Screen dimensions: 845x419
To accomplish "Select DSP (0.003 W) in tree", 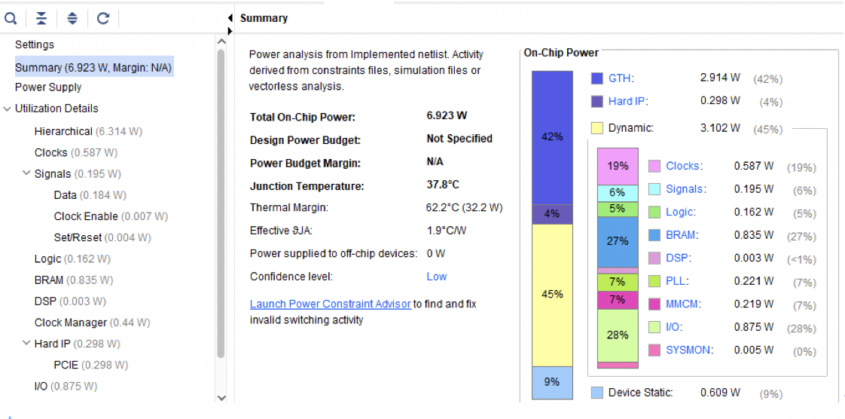I will [70, 301].
